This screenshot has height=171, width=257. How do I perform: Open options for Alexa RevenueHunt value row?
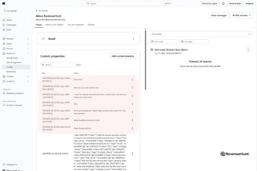pos(132,128)
